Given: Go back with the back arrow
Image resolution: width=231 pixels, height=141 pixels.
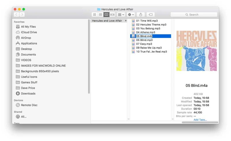Looking at the screenshot, I should [16, 14].
